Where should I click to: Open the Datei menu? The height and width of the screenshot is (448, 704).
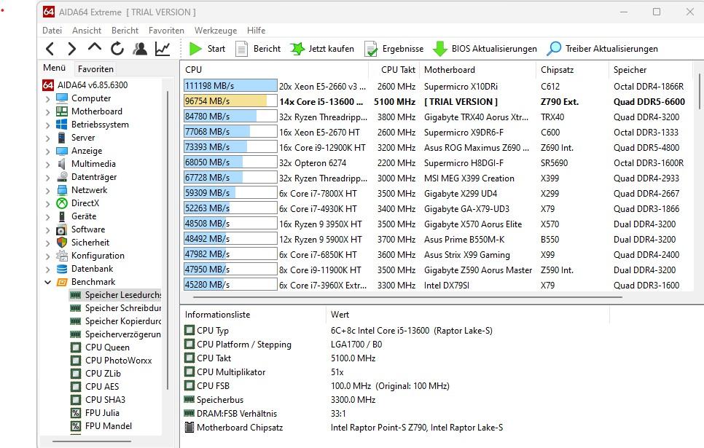(x=52, y=31)
